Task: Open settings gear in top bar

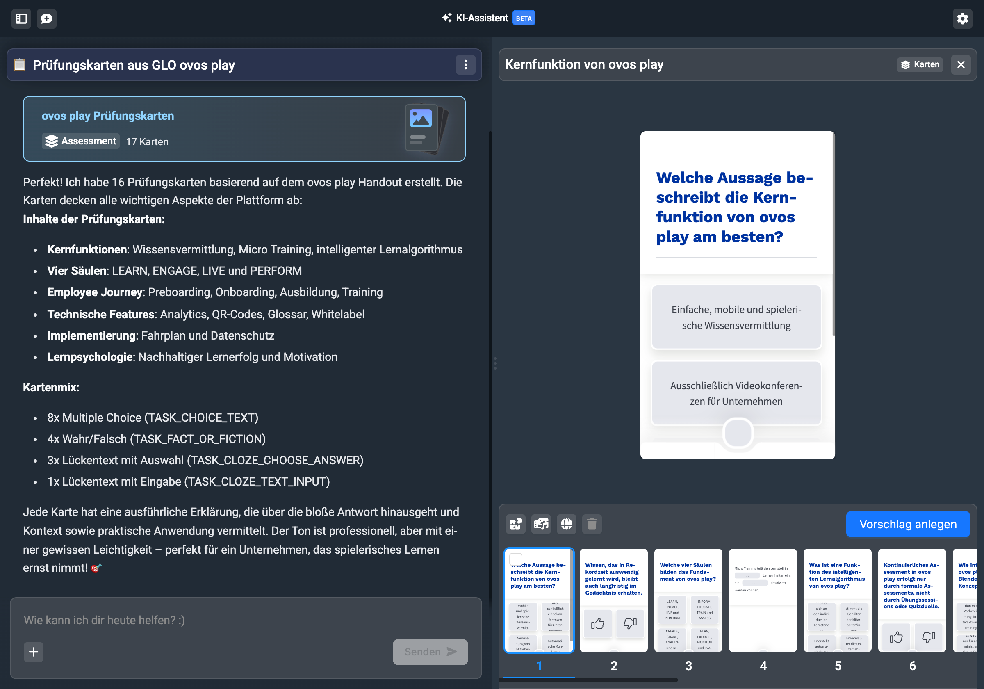Action: 962,18
